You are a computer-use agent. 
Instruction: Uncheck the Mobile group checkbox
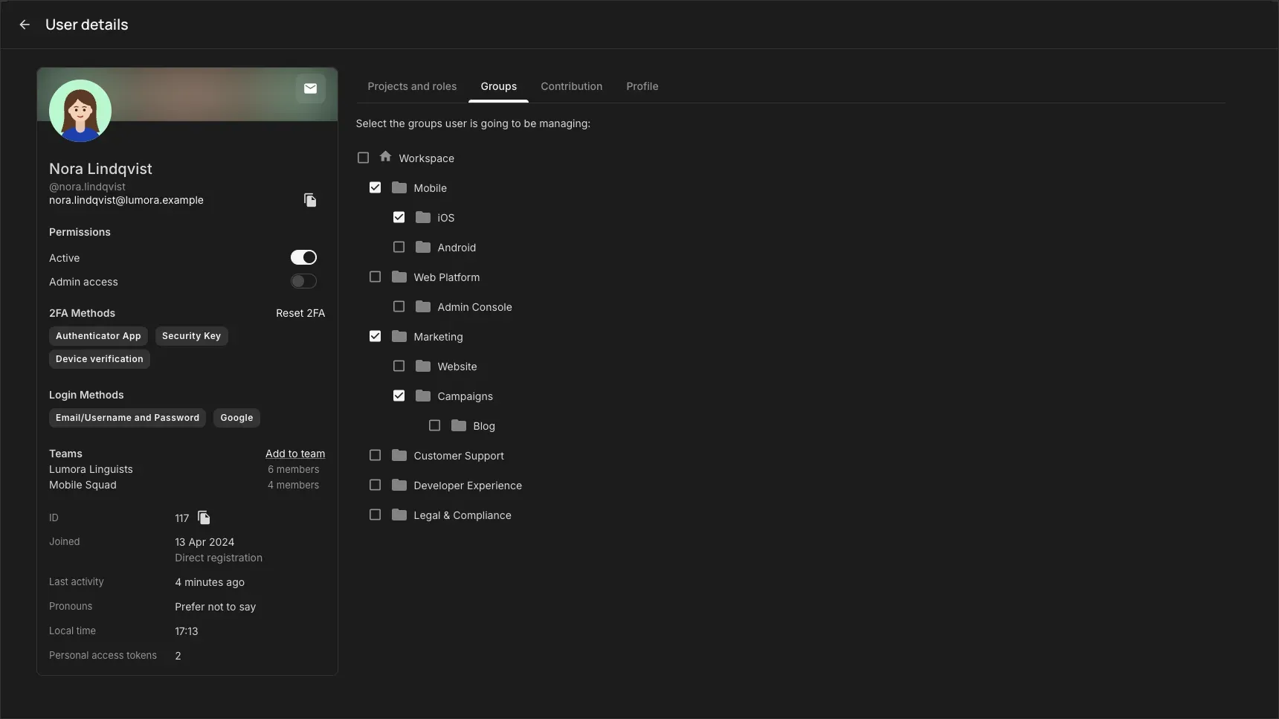(375, 187)
